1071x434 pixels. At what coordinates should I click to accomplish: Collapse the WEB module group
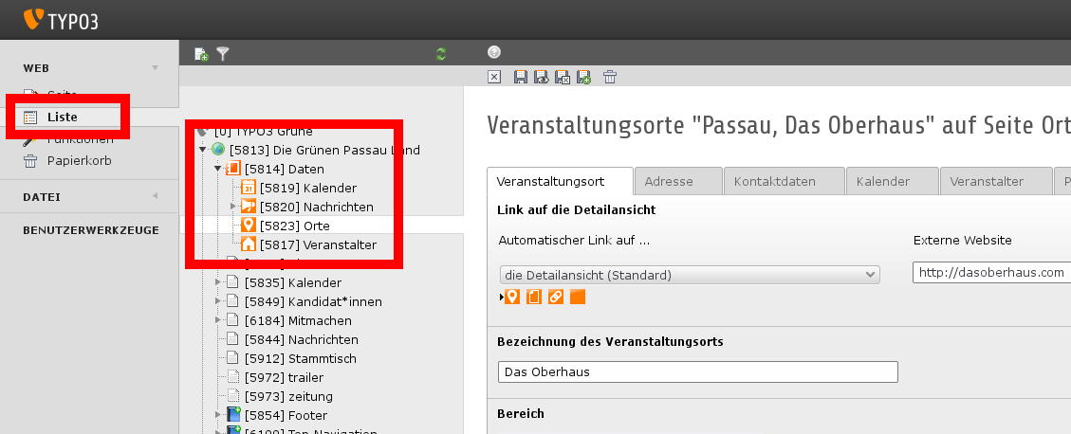[x=155, y=67]
